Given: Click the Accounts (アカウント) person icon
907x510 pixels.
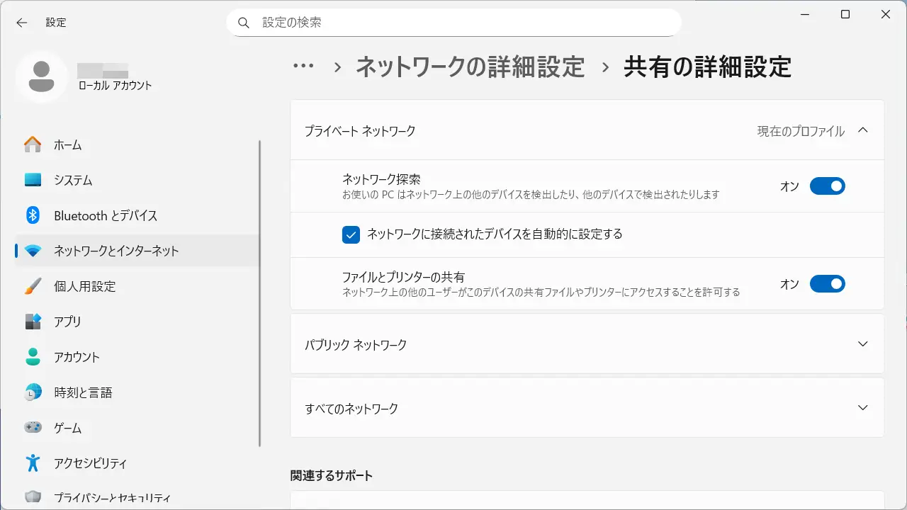Looking at the screenshot, I should pos(33,357).
